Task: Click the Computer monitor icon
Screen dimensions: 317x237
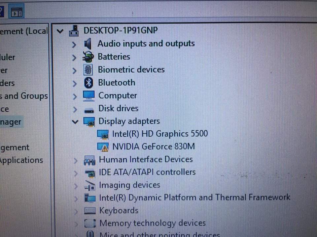Action: (89, 96)
